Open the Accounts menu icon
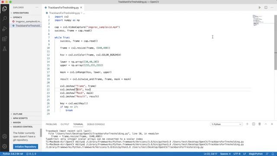The height and width of the screenshot is (156, 277). pos(5,136)
